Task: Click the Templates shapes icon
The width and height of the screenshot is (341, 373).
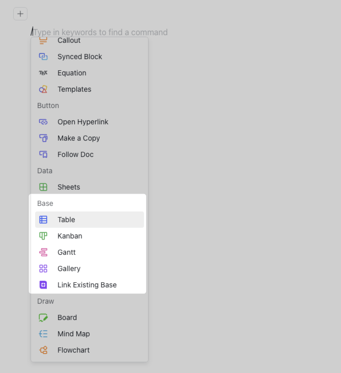Action: [43, 89]
